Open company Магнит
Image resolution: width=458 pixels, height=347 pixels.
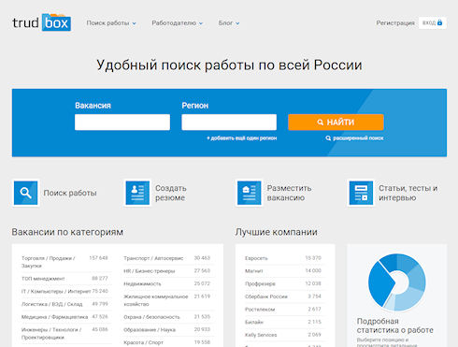tap(253, 271)
